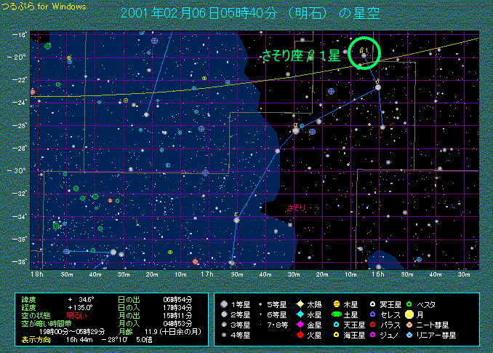This screenshot has width=493, height=353.
Task: Select the Saturn (土星) green ringed icon
Action: point(337,314)
